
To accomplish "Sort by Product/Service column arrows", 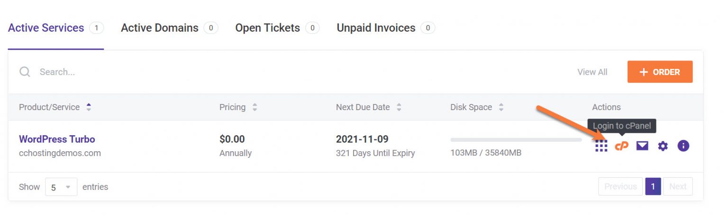I will coord(89,107).
